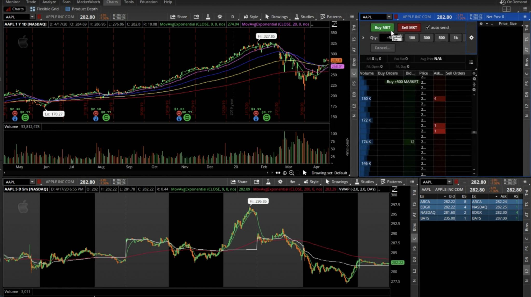Toggle auto send checkbox

pos(428,27)
